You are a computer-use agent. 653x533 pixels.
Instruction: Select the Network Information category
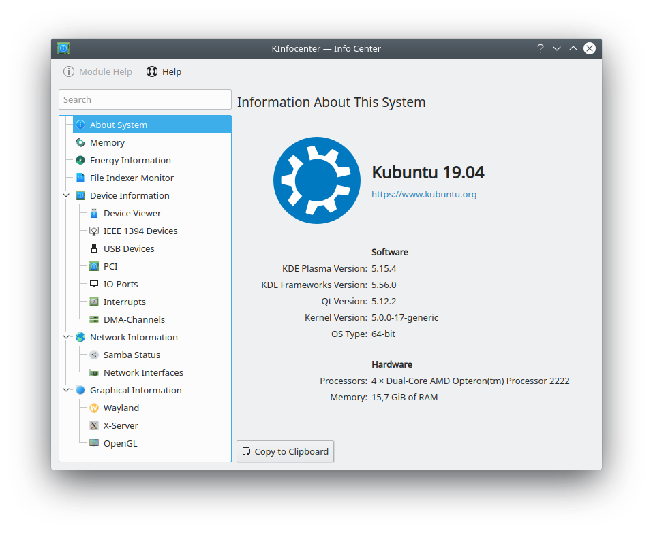click(152, 337)
